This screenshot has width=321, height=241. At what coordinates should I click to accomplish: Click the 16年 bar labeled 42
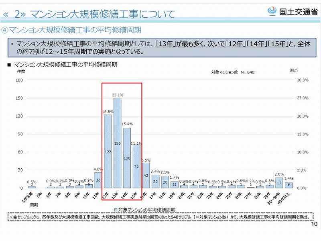(x=146, y=176)
